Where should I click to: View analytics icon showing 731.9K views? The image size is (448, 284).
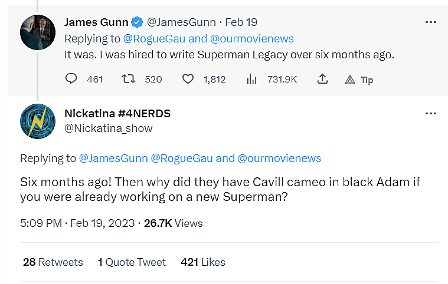[x=252, y=79]
